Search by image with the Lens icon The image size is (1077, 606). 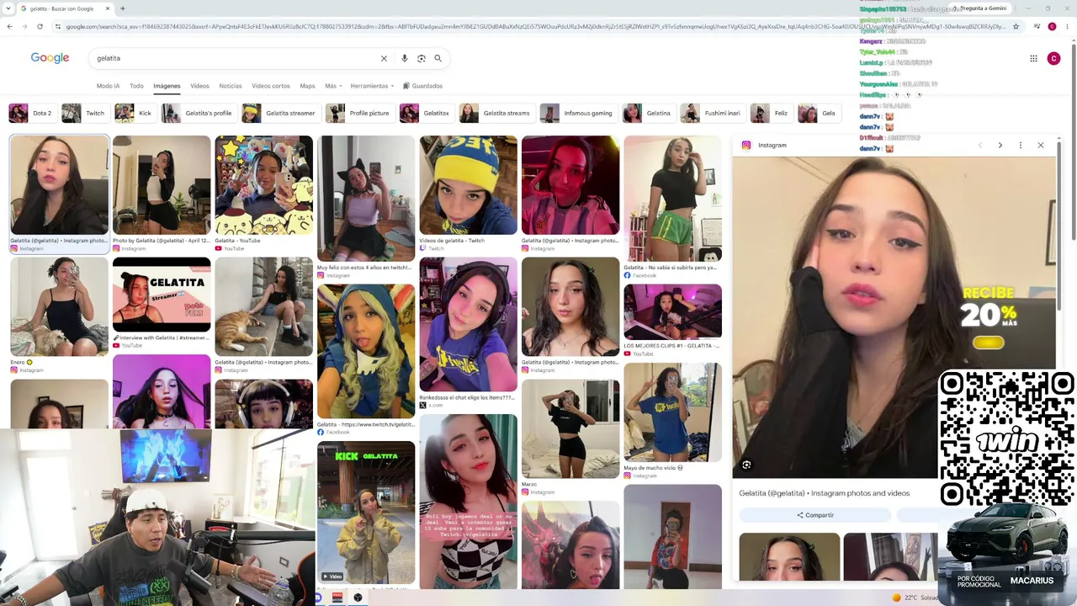click(422, 58)
